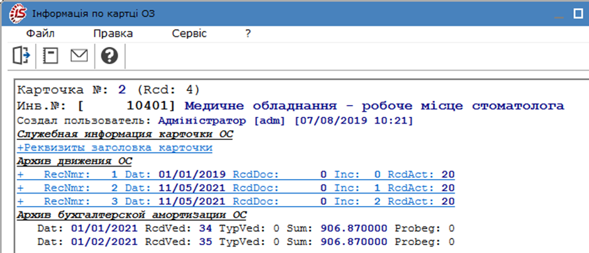Viewport: 589px width, 253px height.
Task: Open the Файл menu
Action: click(x=40, y=34)
